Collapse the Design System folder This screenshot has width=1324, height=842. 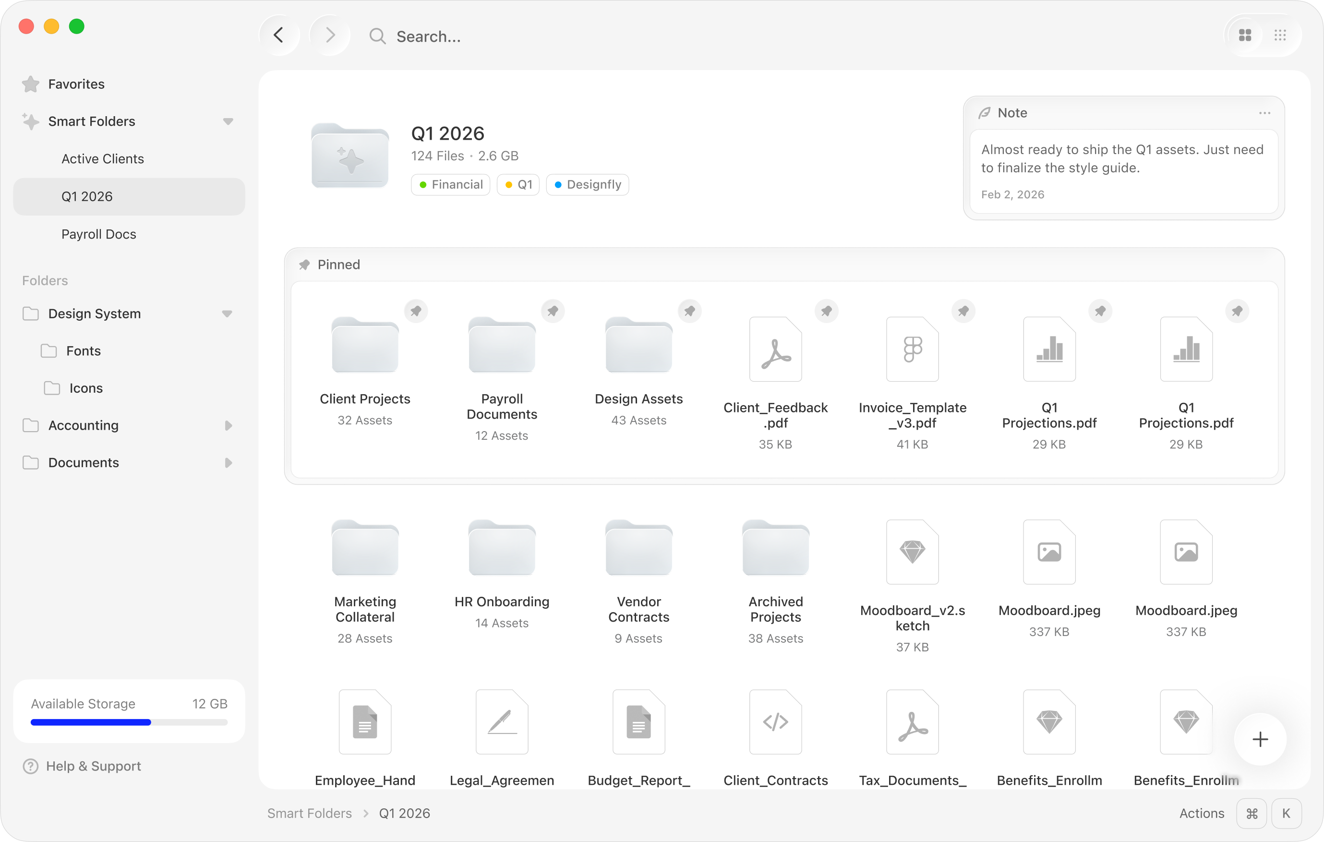[x=227, y=313]
